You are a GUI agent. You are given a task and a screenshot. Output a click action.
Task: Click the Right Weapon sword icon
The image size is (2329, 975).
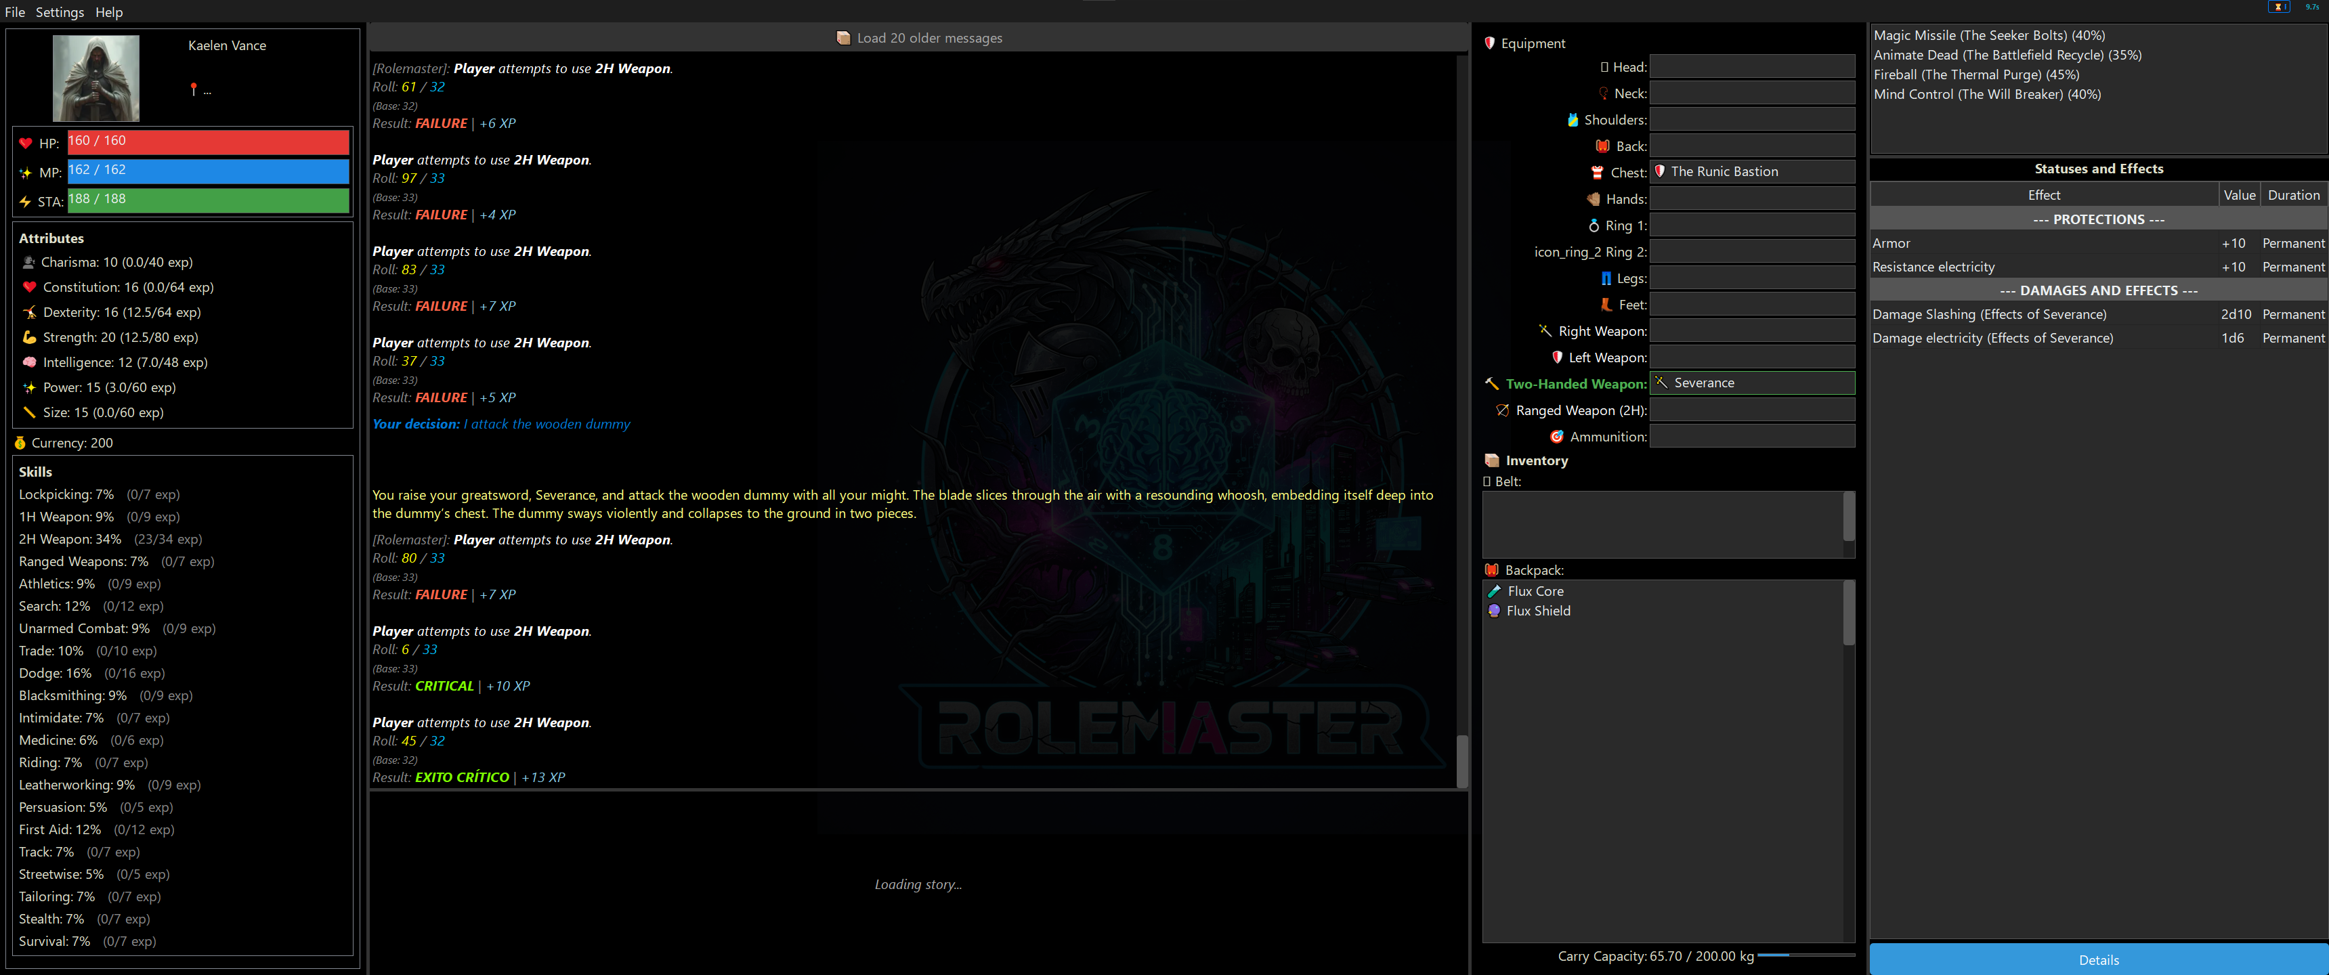(1545, 330)
